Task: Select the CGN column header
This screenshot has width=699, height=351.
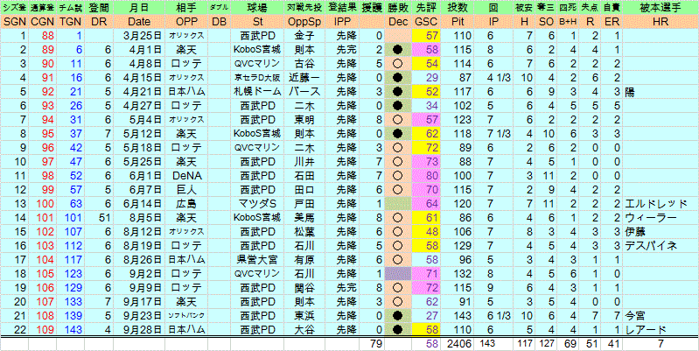Action: point(42,21)
